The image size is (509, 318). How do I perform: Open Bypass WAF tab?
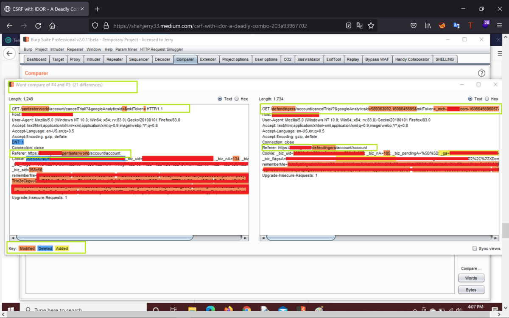coord(377,59)
